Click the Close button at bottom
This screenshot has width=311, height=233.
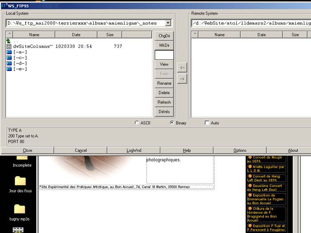pyautogui.click(x=28, y=150)
